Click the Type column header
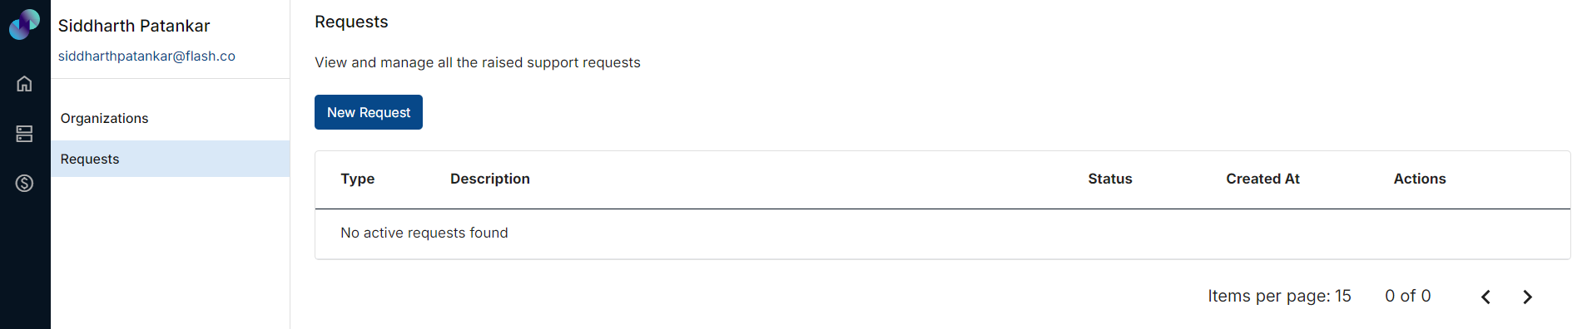 click(x=358, y=179)
